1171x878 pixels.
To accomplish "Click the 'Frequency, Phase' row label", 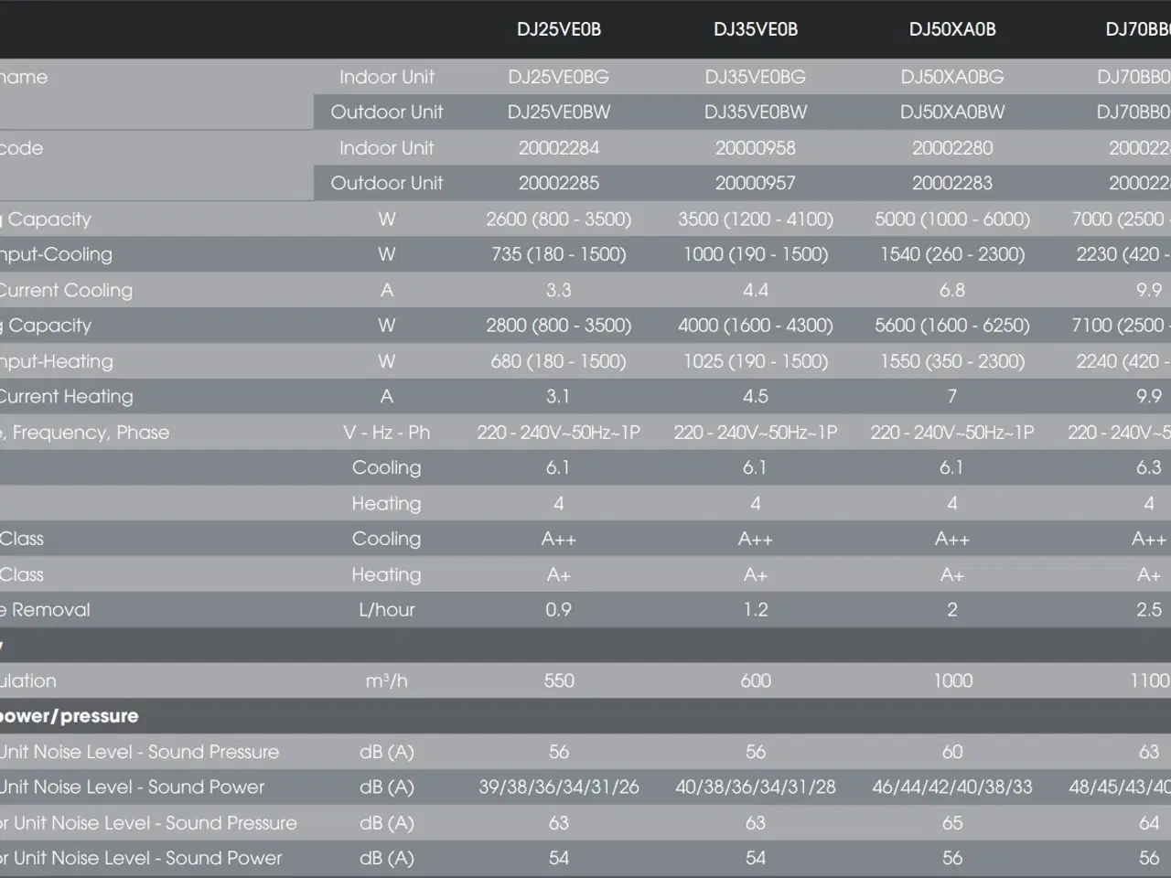I will [91, 433].
